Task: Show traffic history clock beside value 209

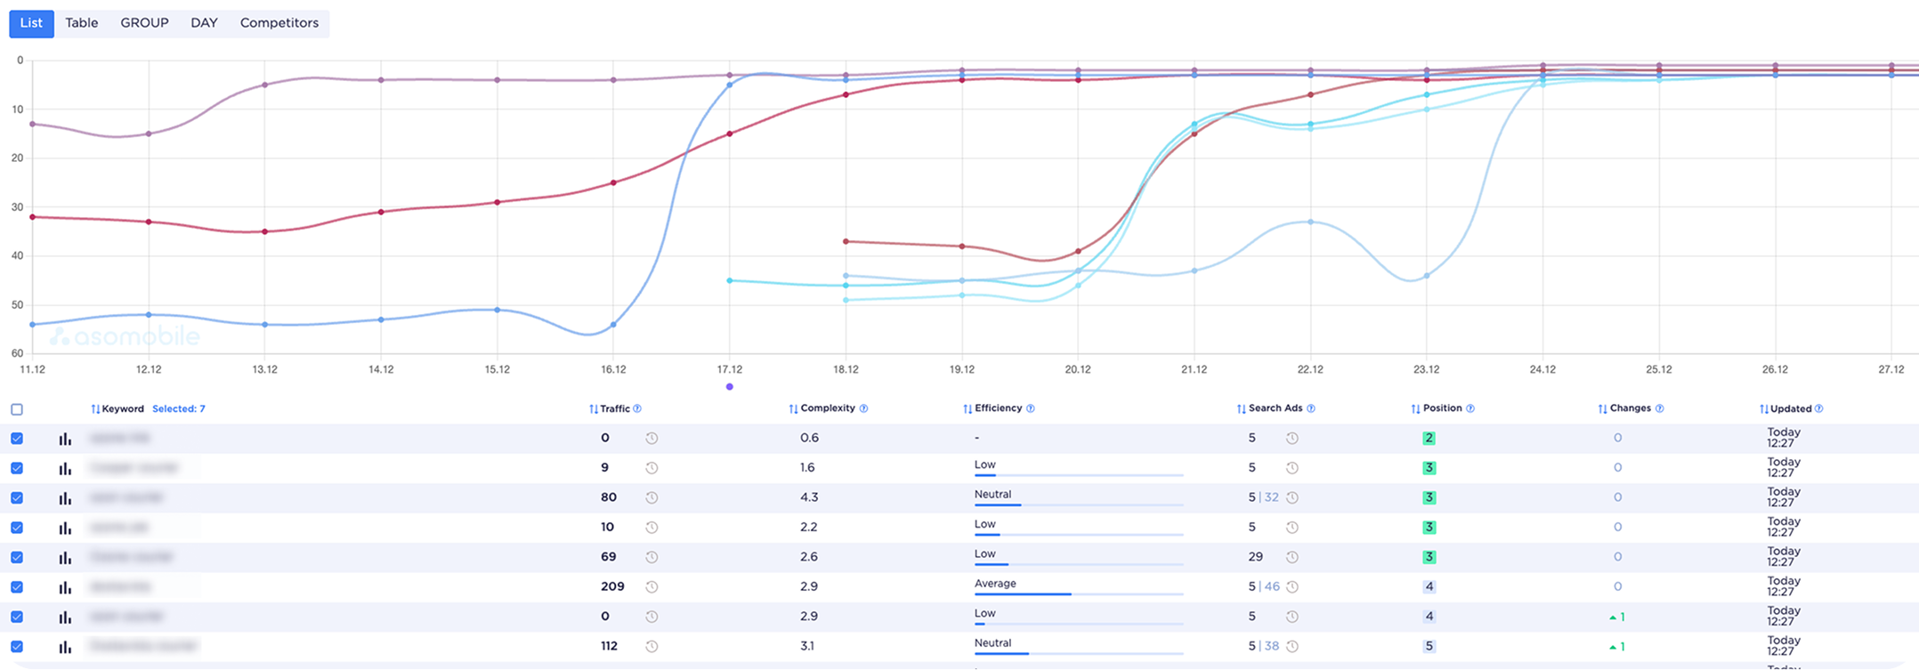Action: coord(652,587)
